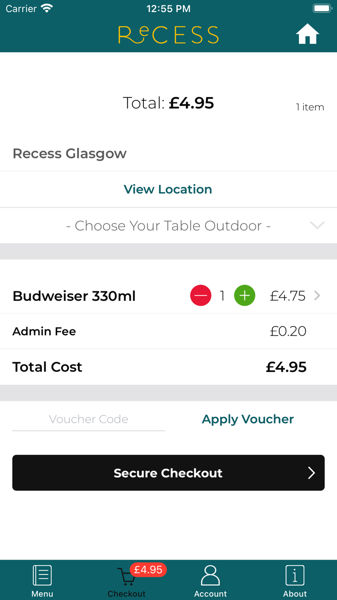Tap the red £4.95 cart badge

[x=150, y=570]
